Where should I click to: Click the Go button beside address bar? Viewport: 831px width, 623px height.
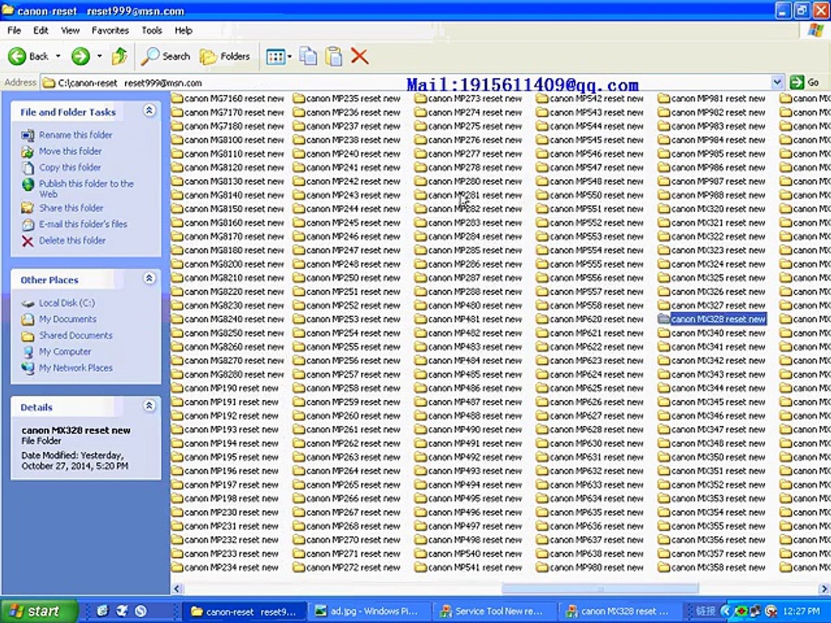pyautogui.click(x=806, y=82)
